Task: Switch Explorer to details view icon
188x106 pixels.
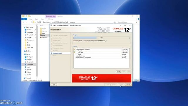Action: (x=136, y=80)
